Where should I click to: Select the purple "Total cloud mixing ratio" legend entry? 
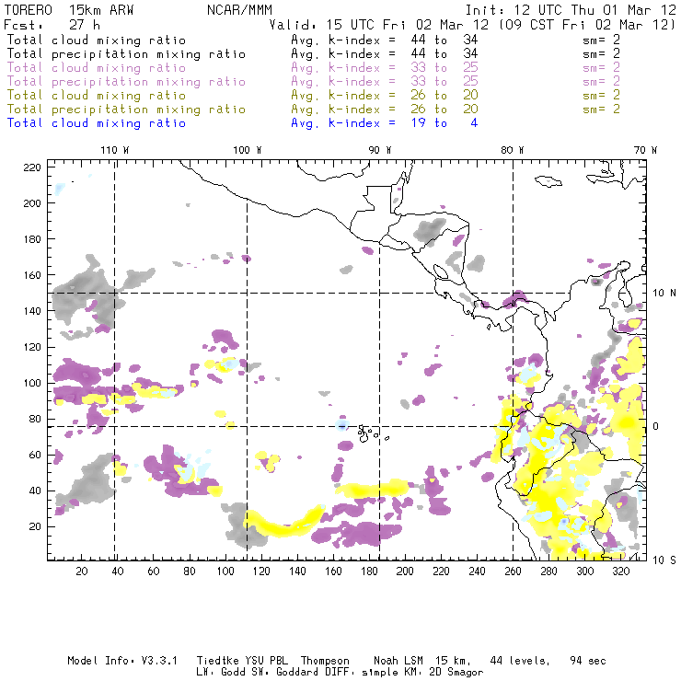(97, 68)
